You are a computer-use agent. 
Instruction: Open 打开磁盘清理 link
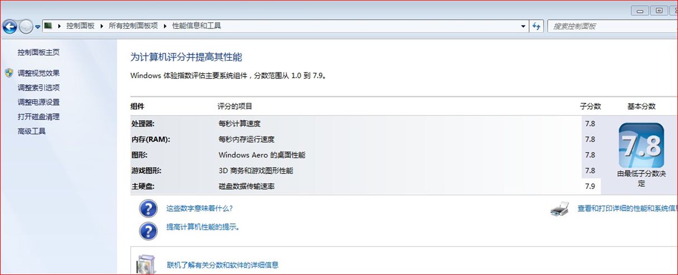[x=38, y=117]
